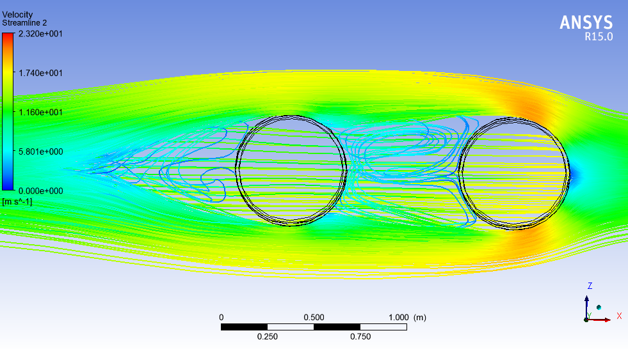Click the blue Z axis label
This screenshot has width=628, height=349.
tap(590, 286)
